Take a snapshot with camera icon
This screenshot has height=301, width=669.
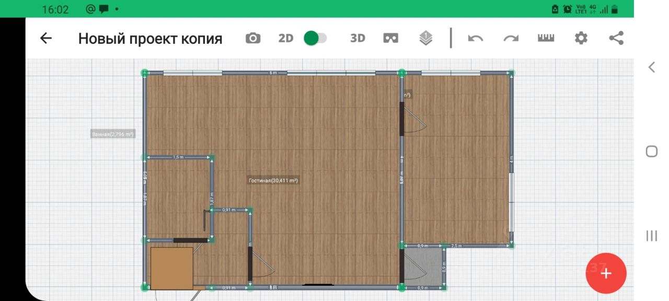[253, 38]
